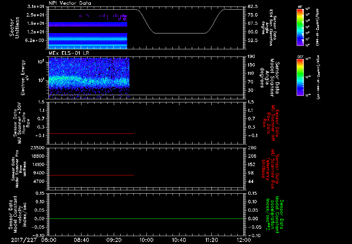Click the 152 telemetry tick value
Viewport: 352px width, 244px height.
pos(252,164)
